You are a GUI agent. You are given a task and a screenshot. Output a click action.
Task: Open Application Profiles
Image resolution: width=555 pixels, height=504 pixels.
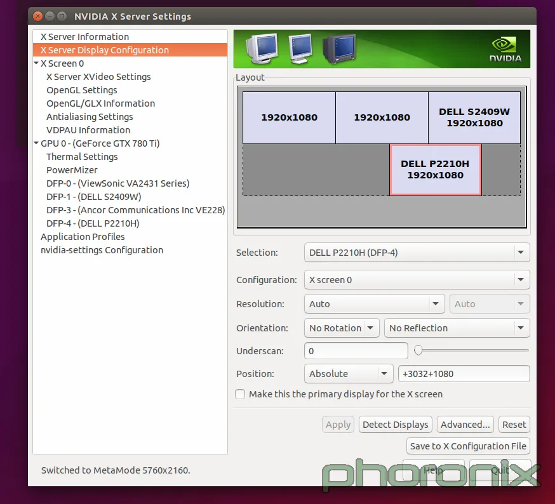tap(83, 237)
